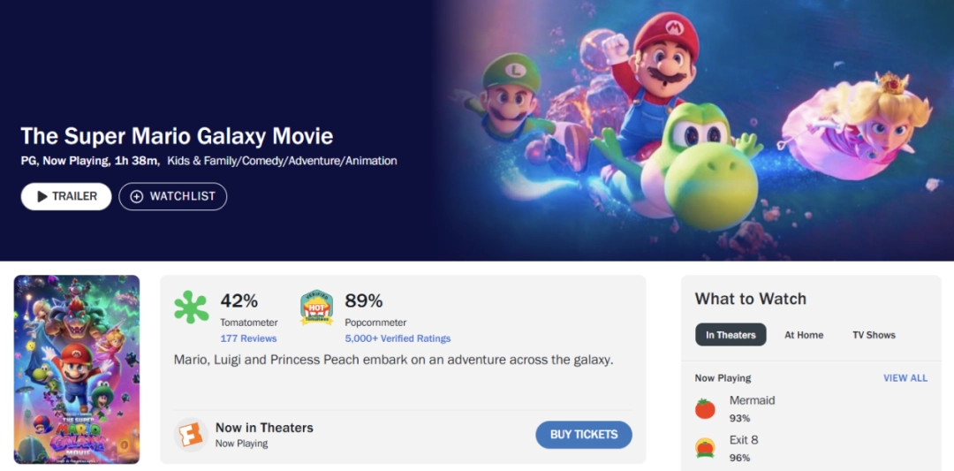Click the red tomato icon beside Mermaid
This screenshot has height=471, width=954.
pyautogui.click(x=705, y=408)
